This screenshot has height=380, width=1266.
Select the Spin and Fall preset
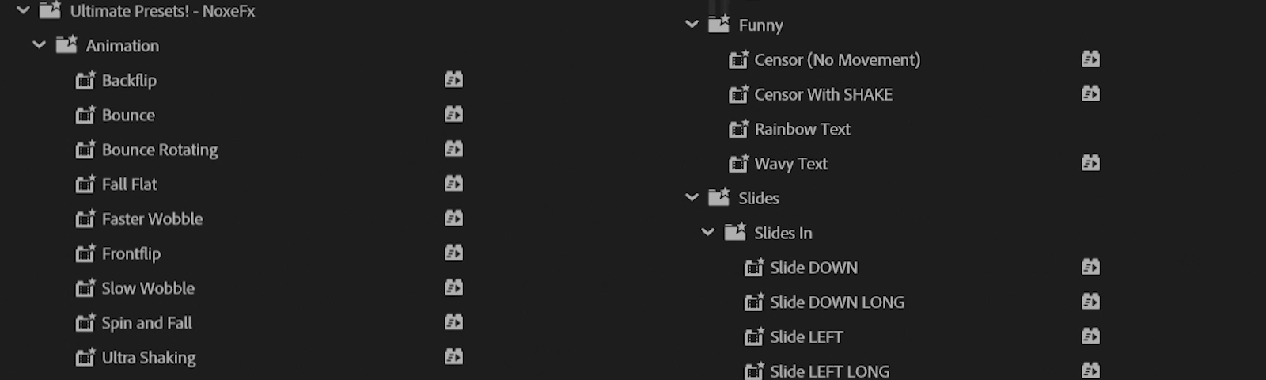point(146,323)
